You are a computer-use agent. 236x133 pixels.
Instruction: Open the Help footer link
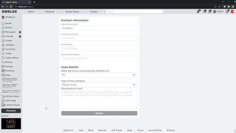129,130
